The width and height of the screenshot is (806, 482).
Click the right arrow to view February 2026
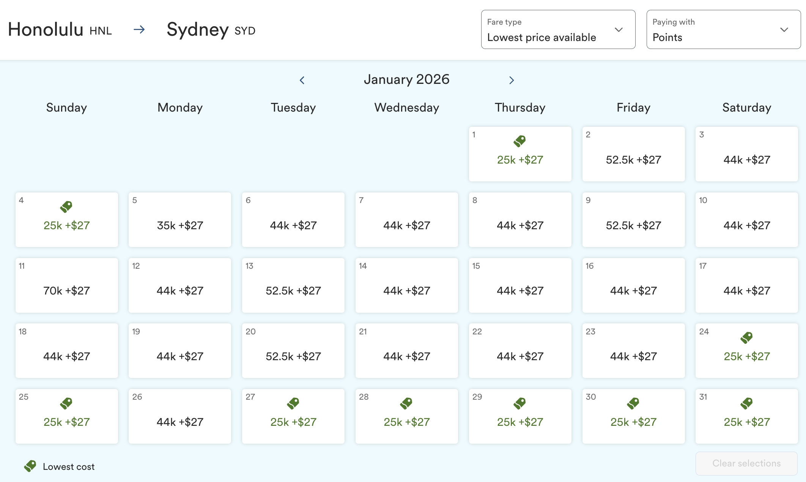pyautogui.click(x=512, y=80)
